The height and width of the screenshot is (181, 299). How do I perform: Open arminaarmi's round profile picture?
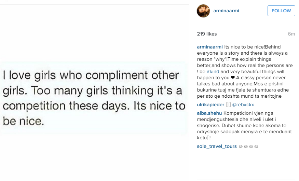[x=203, y=11]
